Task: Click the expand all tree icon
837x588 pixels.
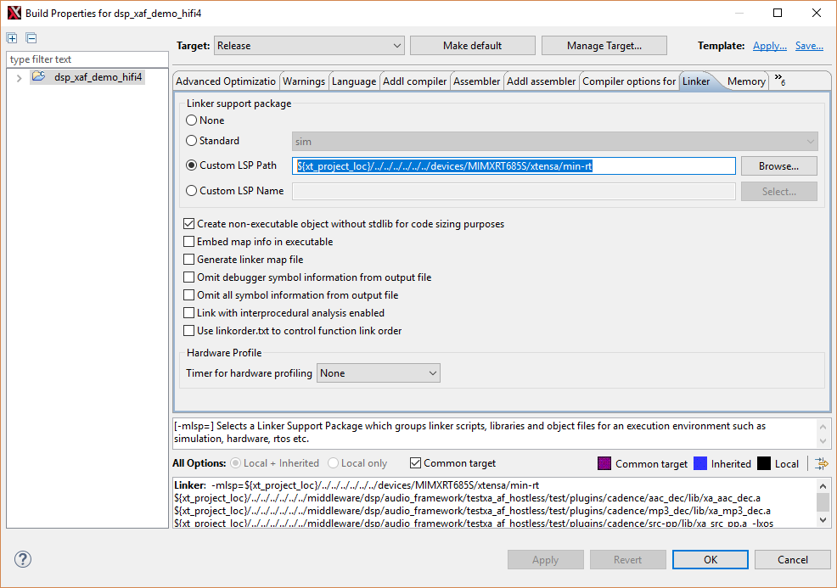Action: point(12,38)
